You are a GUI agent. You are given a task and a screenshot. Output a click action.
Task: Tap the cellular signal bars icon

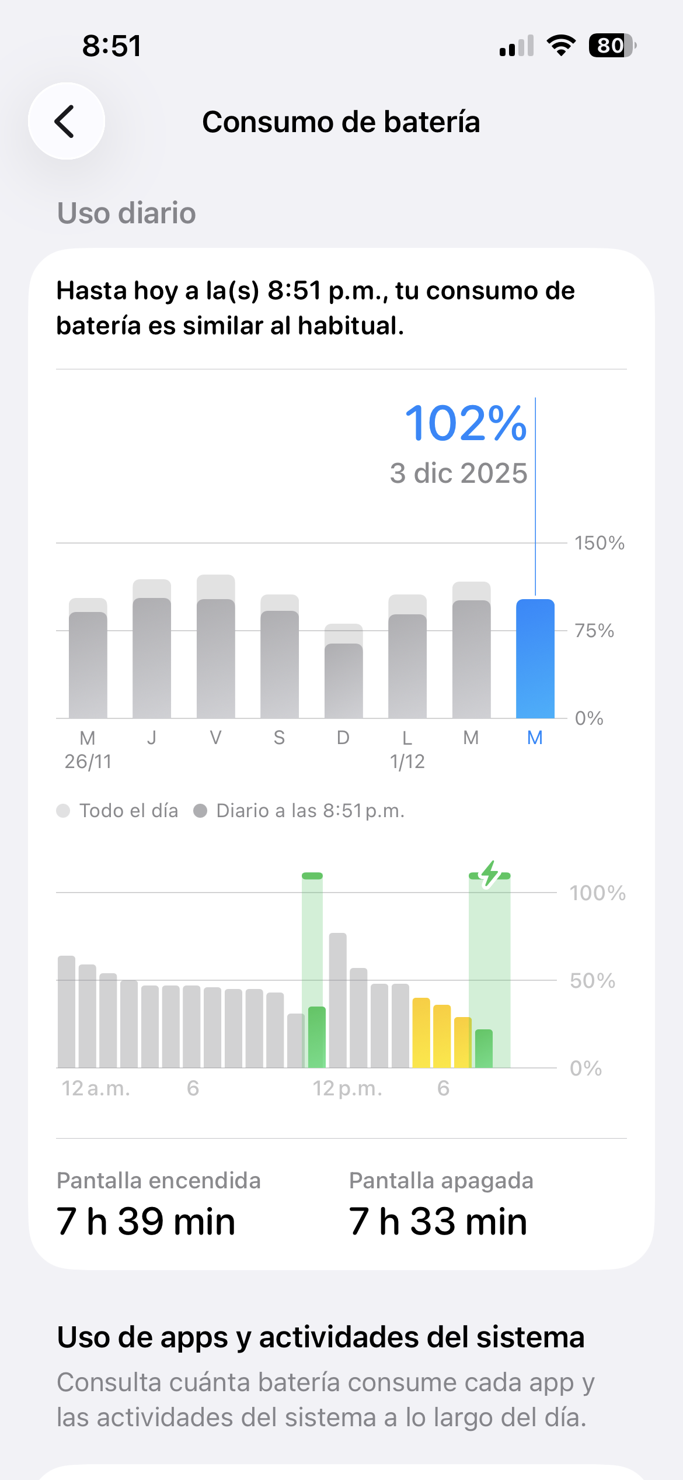(517, 46)
